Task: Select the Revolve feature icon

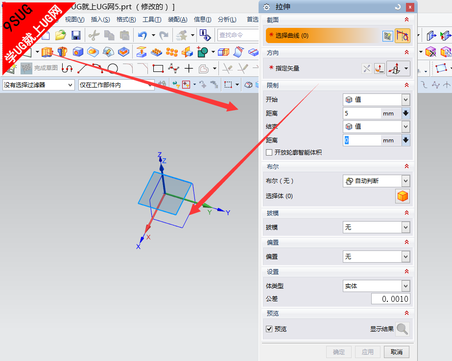Action: pyautogui.click(x=62, y=52)
